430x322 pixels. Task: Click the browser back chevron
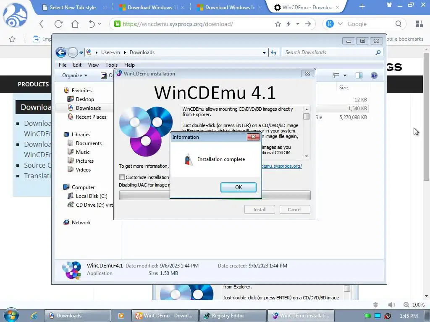click(42, 24)
